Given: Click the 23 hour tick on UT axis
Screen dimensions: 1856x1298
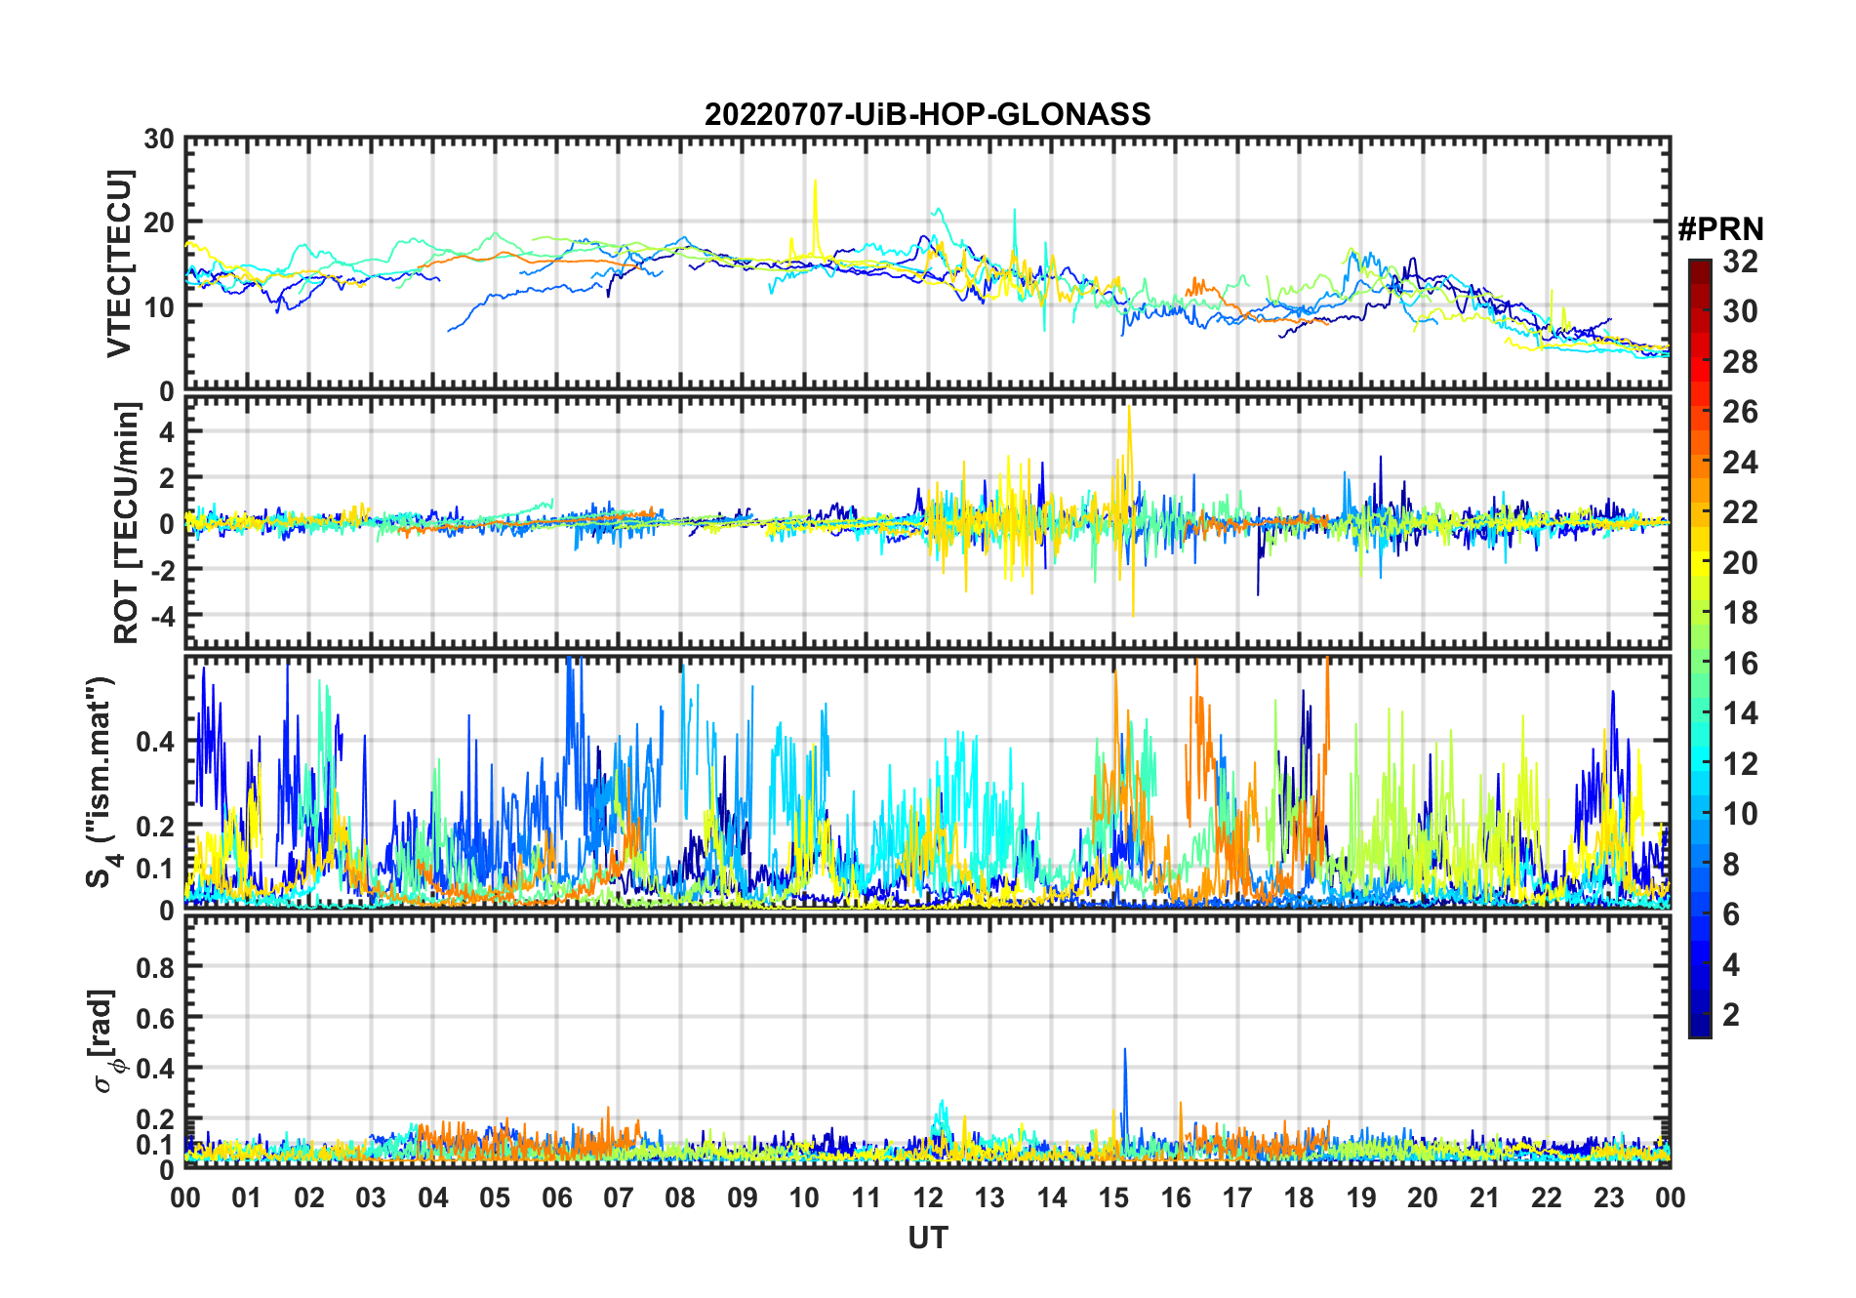Looking at the screenshot, I should pyautogui.click(x=1608, y=1197).
